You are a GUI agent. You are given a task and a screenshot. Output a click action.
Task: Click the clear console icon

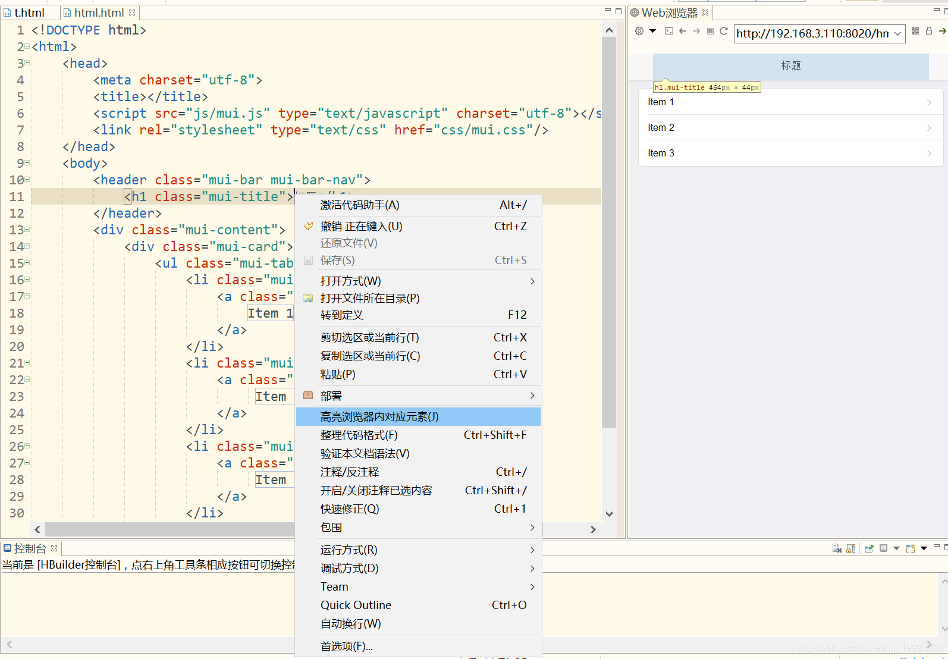coord(837,548)
